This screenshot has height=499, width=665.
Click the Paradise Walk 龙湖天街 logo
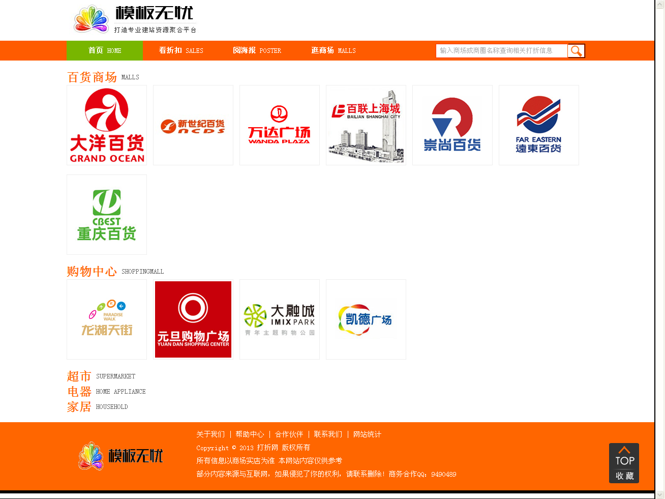(x=107, y=319)
